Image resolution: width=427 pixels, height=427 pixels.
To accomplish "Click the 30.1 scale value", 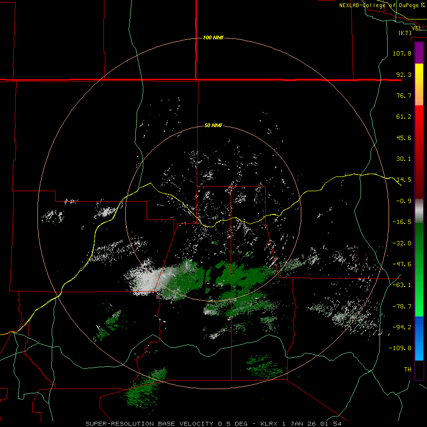I will (x=404, y=159).
